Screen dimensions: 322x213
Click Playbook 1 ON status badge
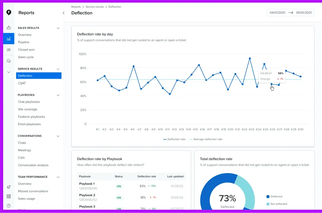119,186
